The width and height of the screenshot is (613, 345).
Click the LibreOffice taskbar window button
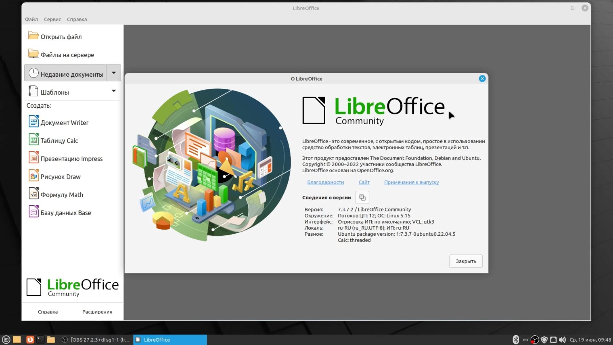170,340
